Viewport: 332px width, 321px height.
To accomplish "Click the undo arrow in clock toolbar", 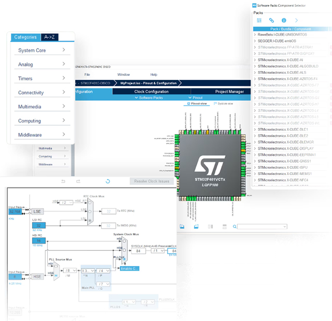I will click(x=63, y=181).
